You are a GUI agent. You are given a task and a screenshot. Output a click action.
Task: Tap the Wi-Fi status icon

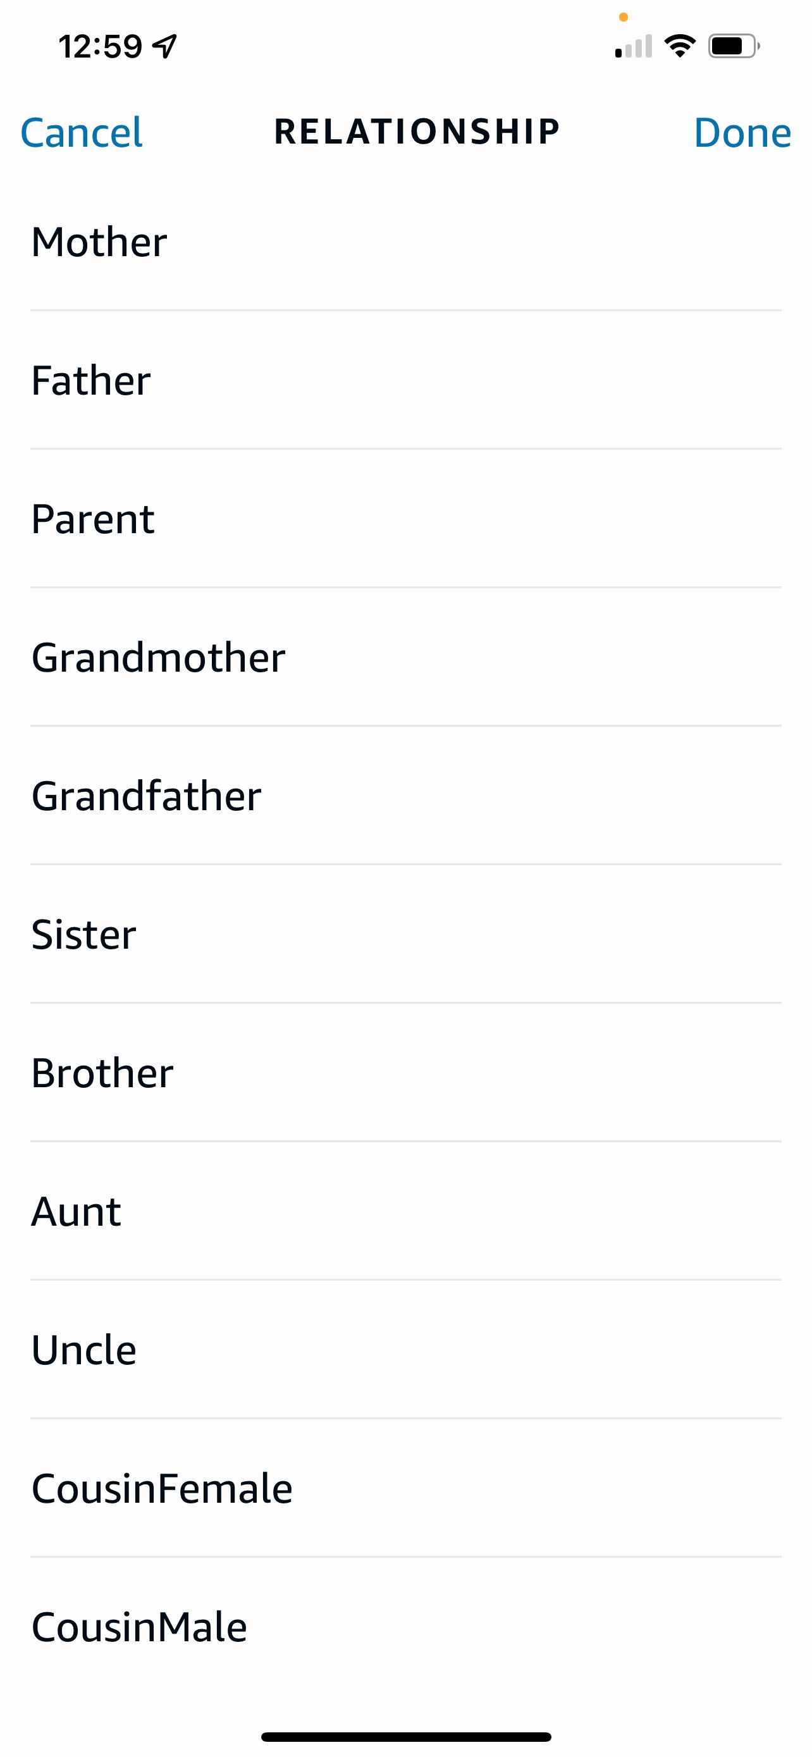(x=679, y=46)
